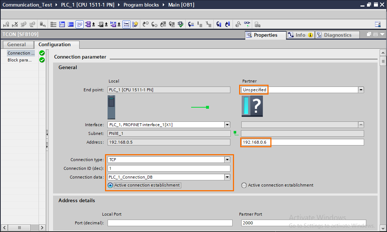387x232 pixels.
Task: Click the Connection ID (dec) field
Action: click(x=169, y=168)
